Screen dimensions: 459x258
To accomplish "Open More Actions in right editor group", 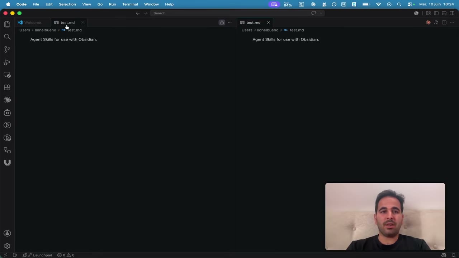I will [x=452, y=23].
